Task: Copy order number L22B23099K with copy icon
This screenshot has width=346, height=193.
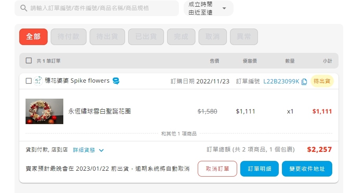Action: (304, 81)
